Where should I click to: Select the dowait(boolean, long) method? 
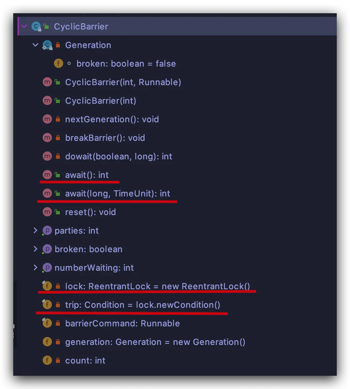(x=118, y=156)
